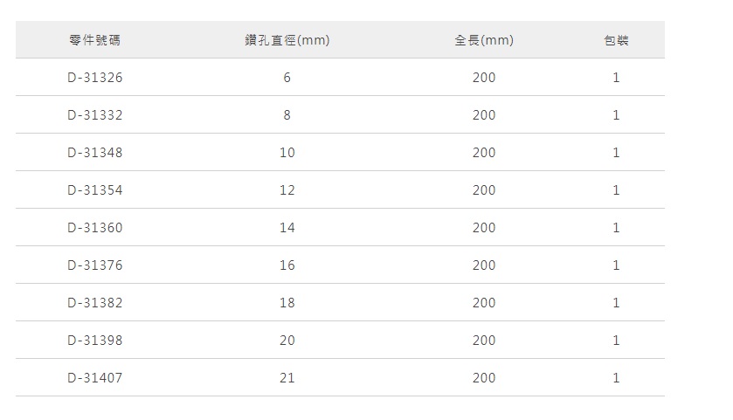Select part number D-31326
The width and height of the screenshot is (733, 420).
[x=94, y=78]
